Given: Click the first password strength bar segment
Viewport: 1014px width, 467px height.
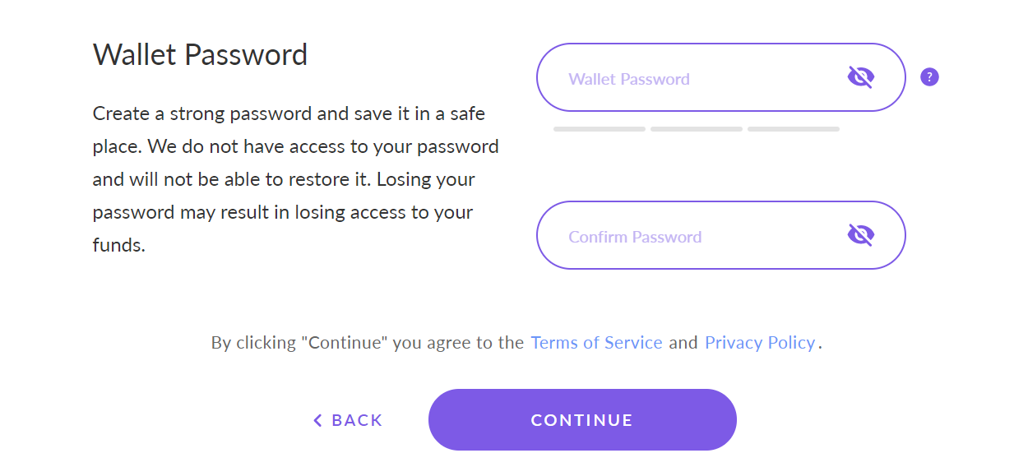Looking at the screenshot, I should click(600, 129).
